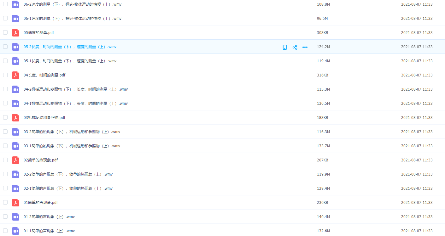This screenshot has height=236, width=445.
Task: Click the PDF icon for 03机械运动和参照物.pdf
Action: (15, 118)
